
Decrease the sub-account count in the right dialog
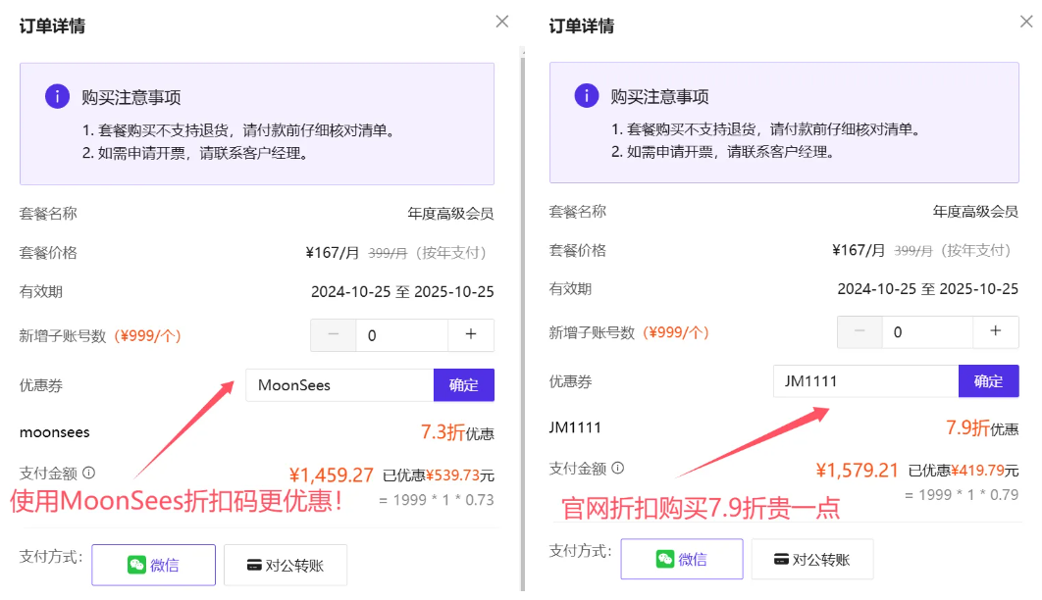[x=860, y=332]
